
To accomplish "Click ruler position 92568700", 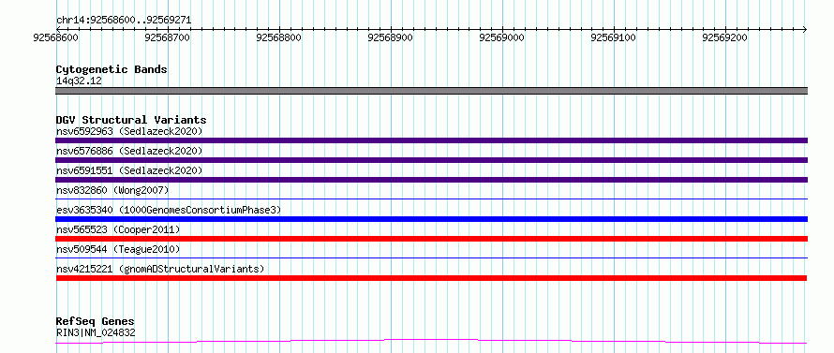I will click(x=167, y=37).
